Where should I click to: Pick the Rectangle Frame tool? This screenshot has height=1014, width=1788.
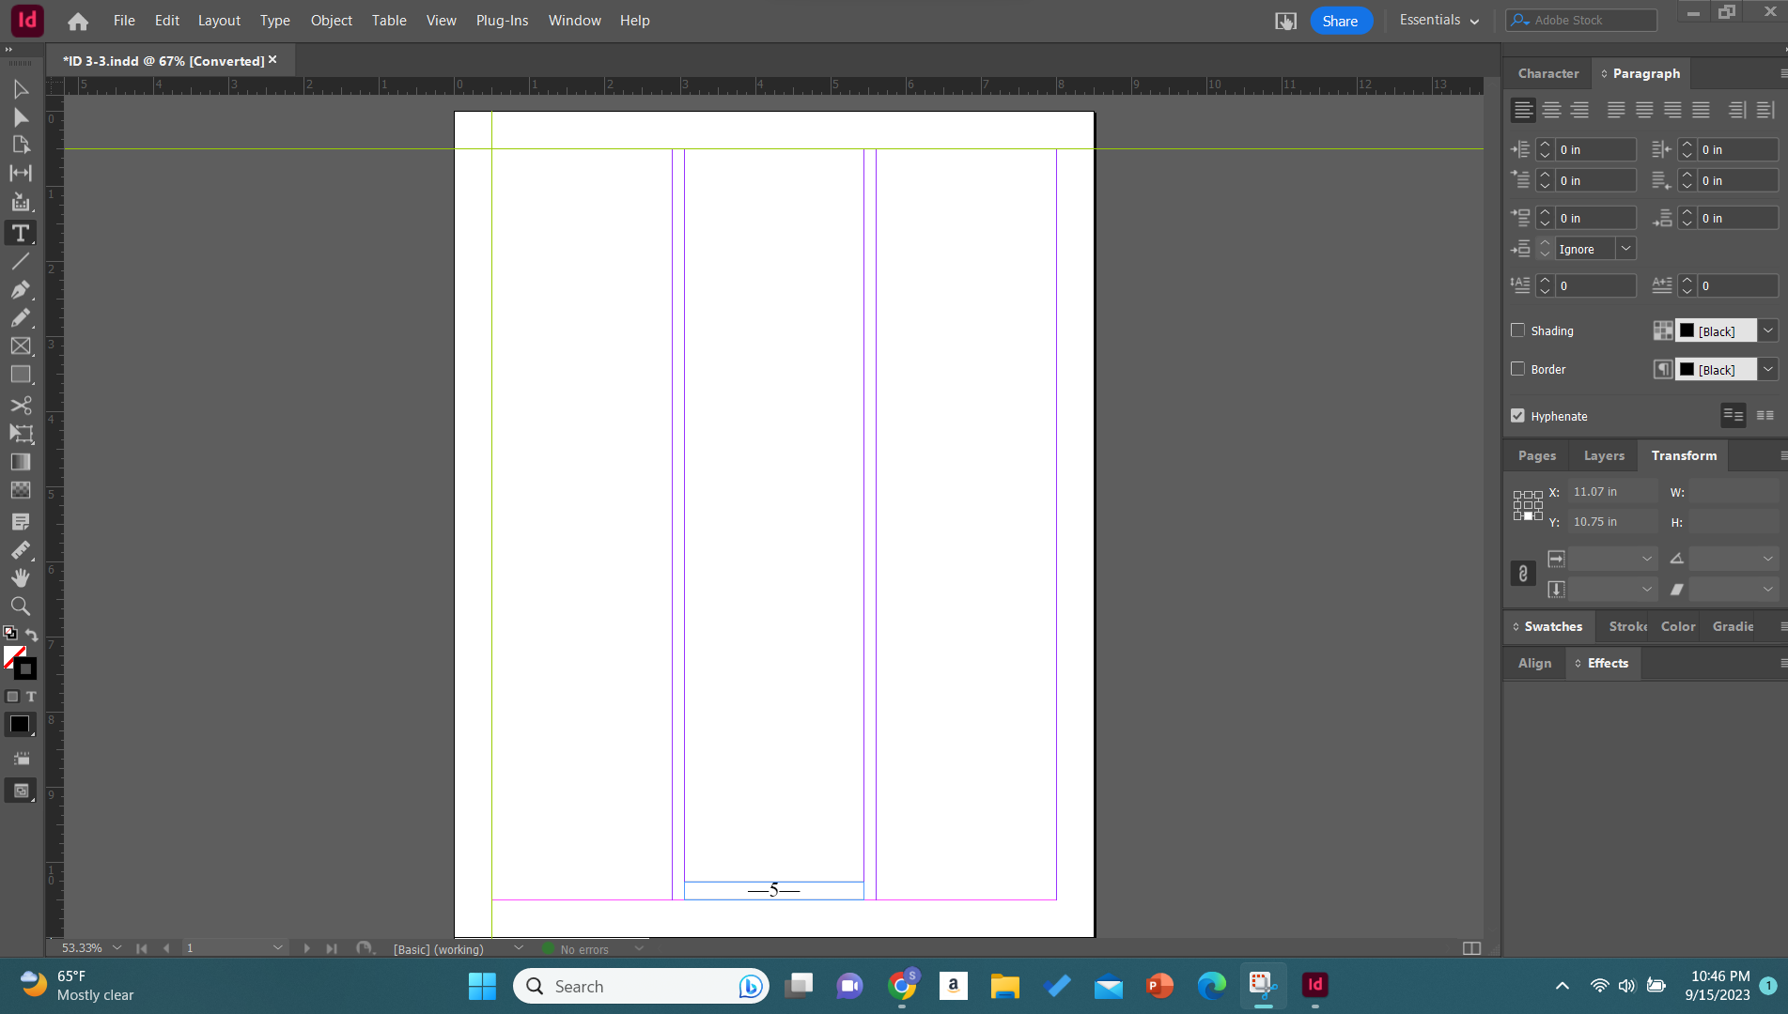point(21,346)
